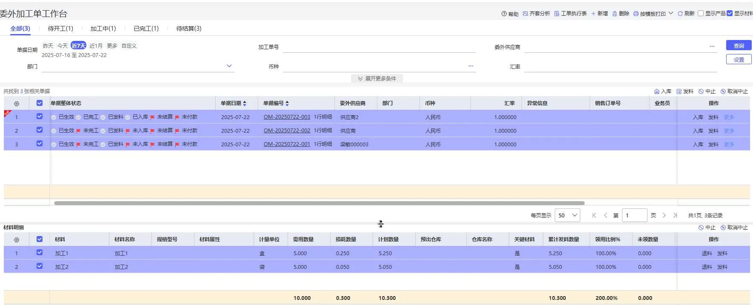Screen dimensions: 753x305
Task: Toggle the 显示产品 checkbox
Action: click(701, 13)
